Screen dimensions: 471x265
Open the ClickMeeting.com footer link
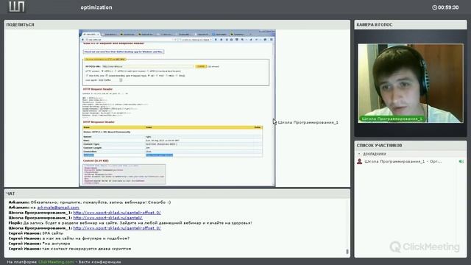tap(56, 262)
